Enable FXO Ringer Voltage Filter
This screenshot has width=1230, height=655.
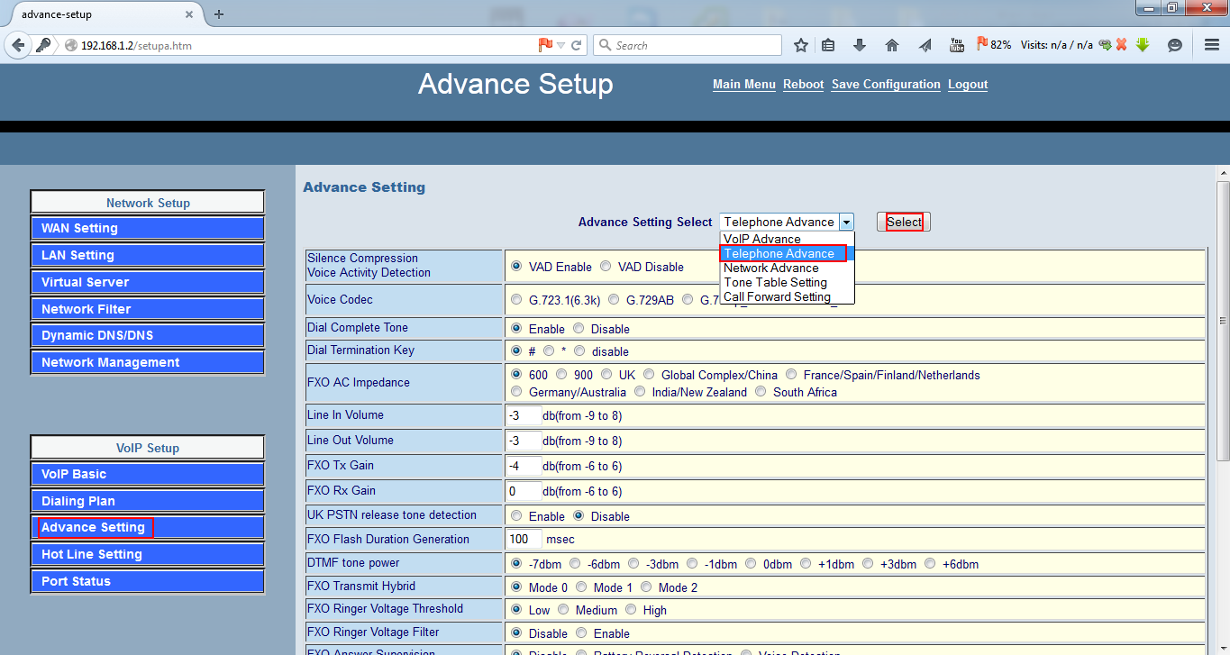pyautogui.click(x=581, y=632)
